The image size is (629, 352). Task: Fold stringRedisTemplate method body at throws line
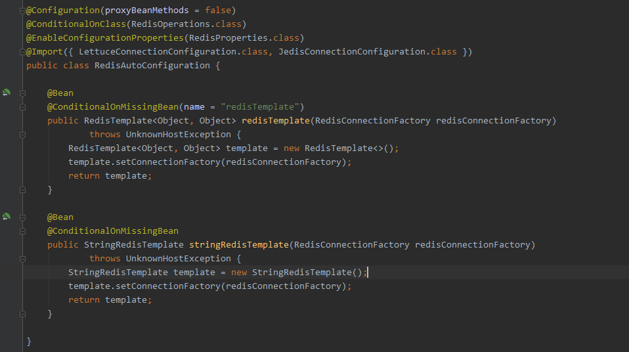click(22, 259)
